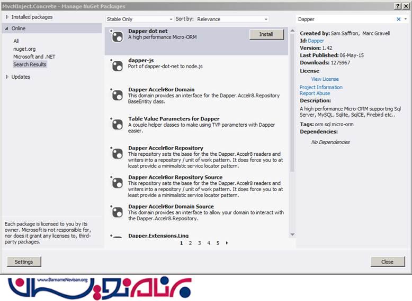Select the Dapper Accelr8or Repository package icon

[x=116, y=154]
